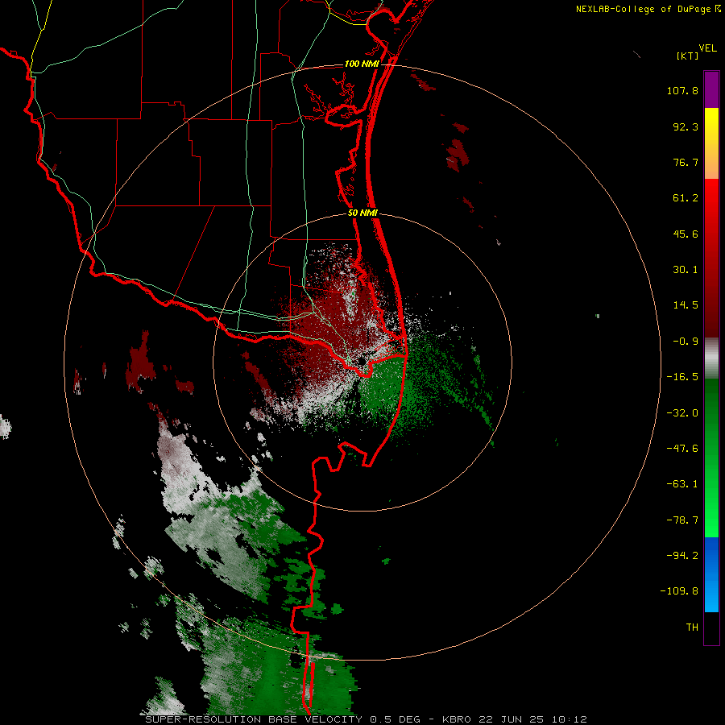Click the blue segment of the velocity color bar
The image size is (725, 725).
(x=711, y=574)
